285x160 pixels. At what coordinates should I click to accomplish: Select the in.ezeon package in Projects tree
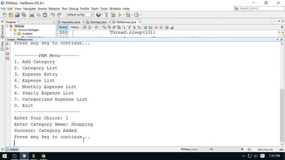[27, 34]
